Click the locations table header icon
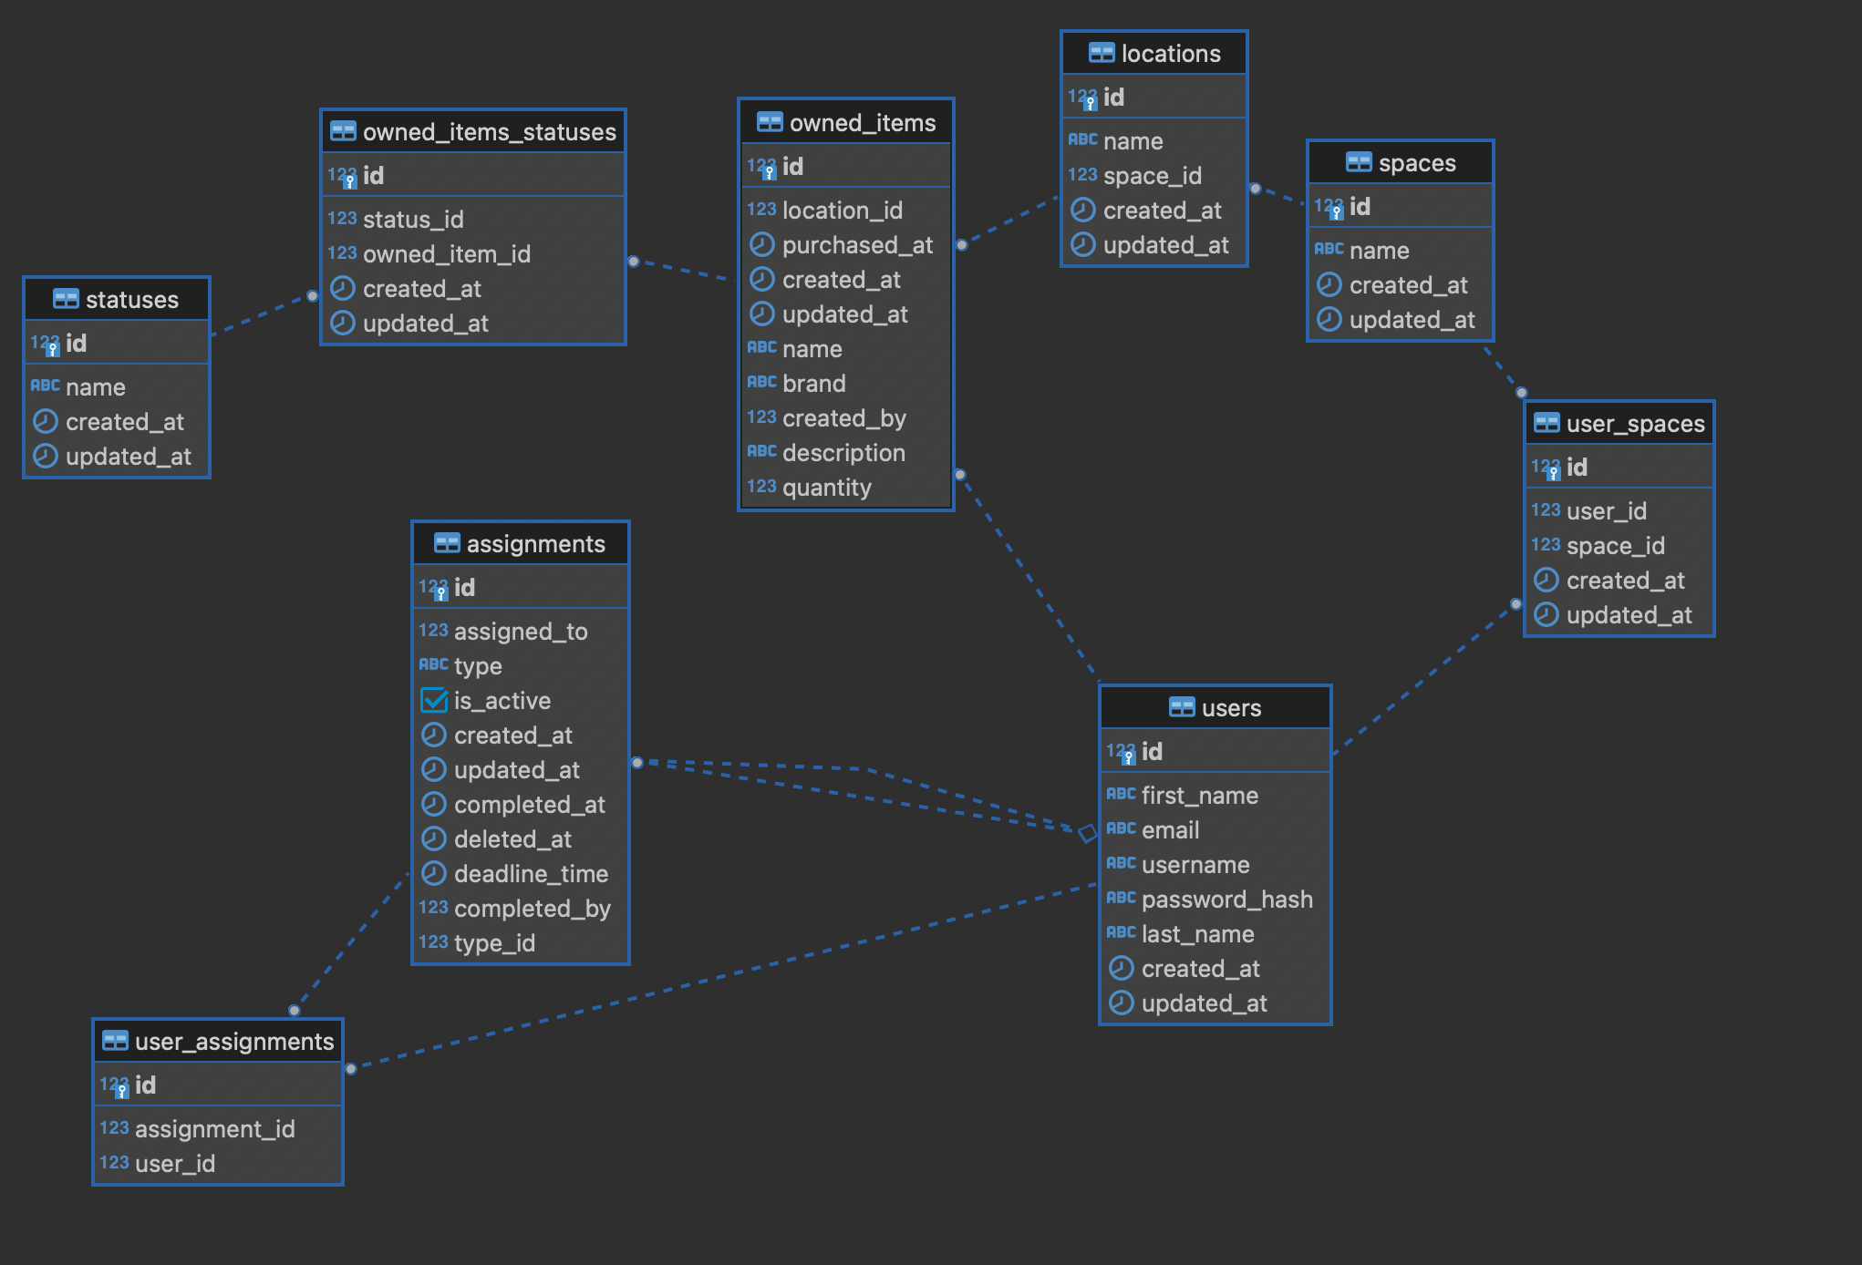The width and height of the screenshot is (1862, 1265). (1102, 53)
